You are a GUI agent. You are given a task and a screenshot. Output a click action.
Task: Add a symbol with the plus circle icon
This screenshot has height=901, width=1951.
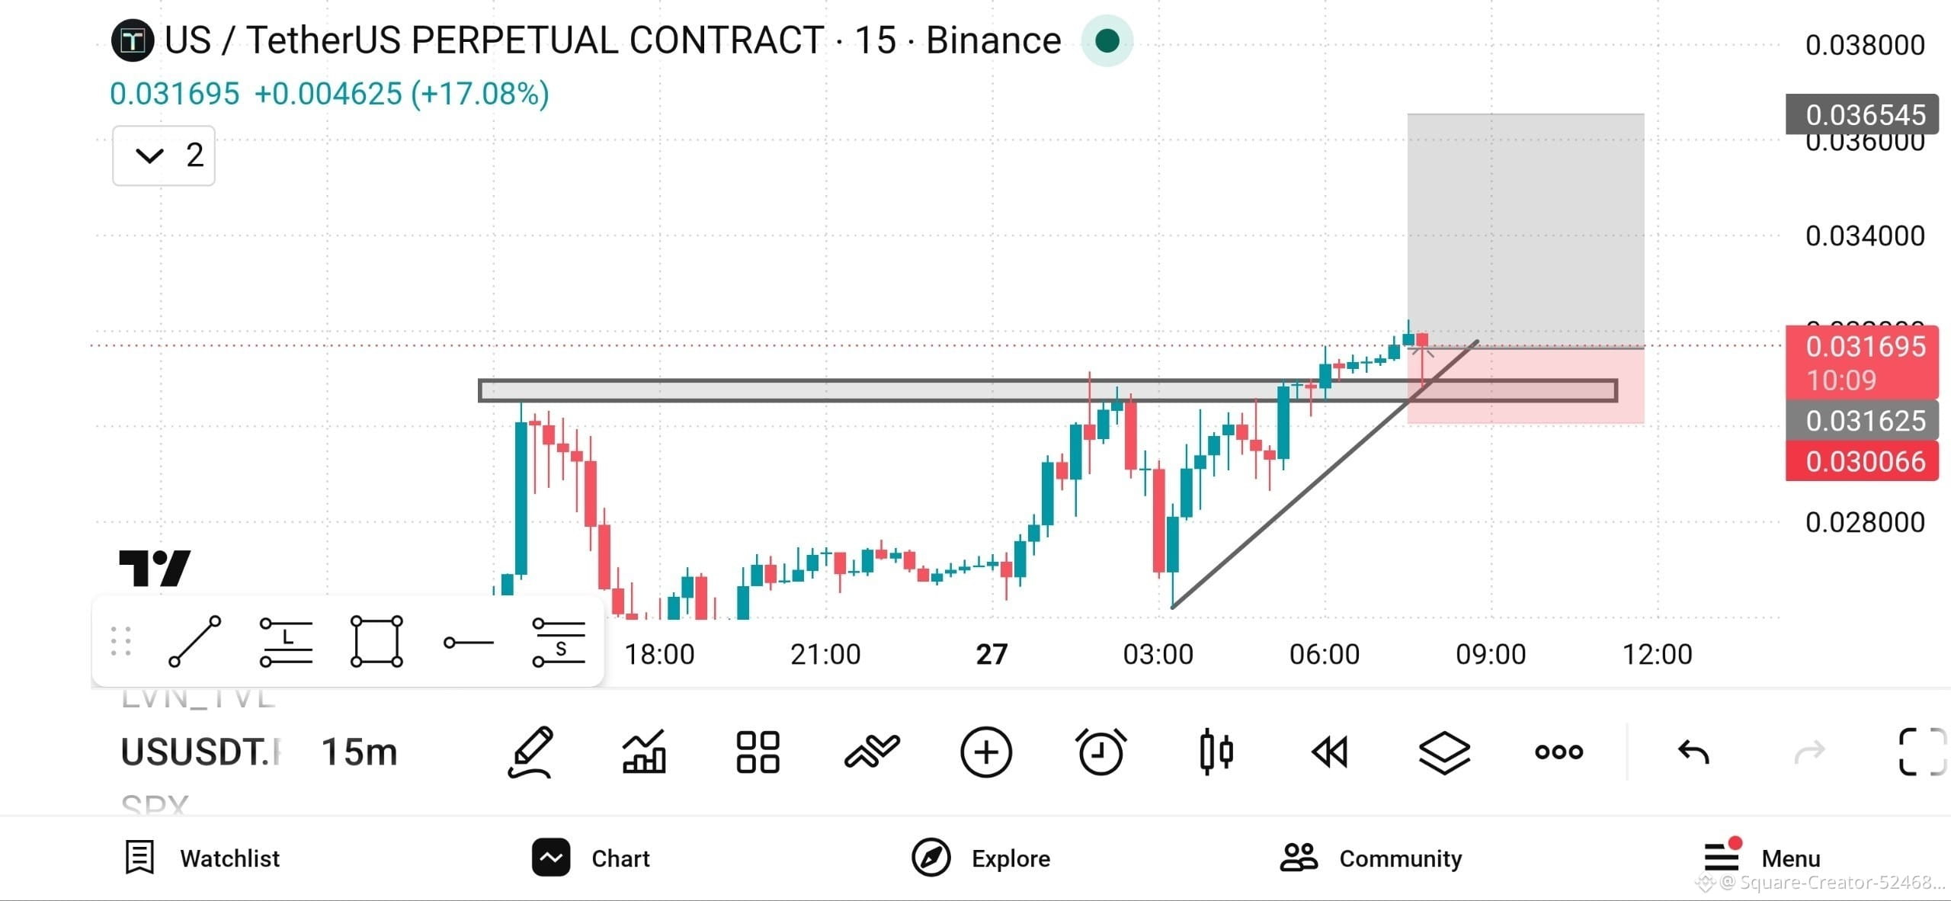click(986, 752)
